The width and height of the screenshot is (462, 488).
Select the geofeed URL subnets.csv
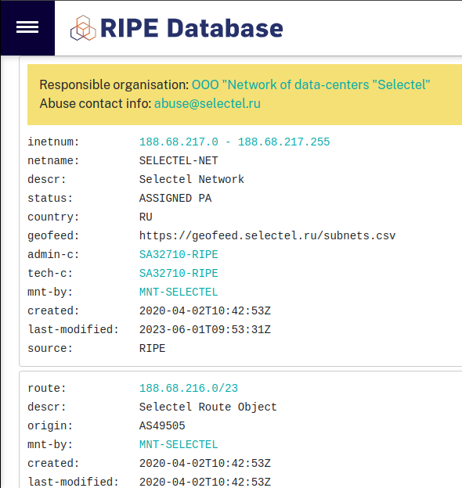point(267,236)
